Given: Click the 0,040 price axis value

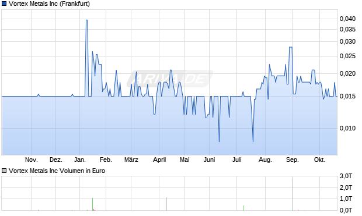Looking at the screenshot, I should pos(347,19).
